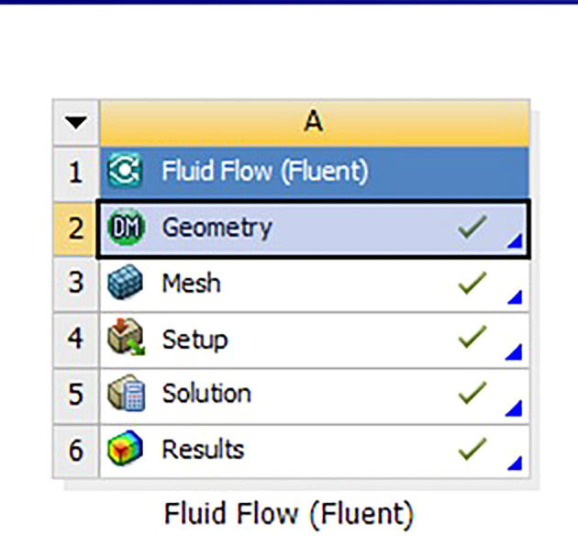This screenshot has width=578, height=536.
Task: Click the column A header
Action: (x=315, y=122)
